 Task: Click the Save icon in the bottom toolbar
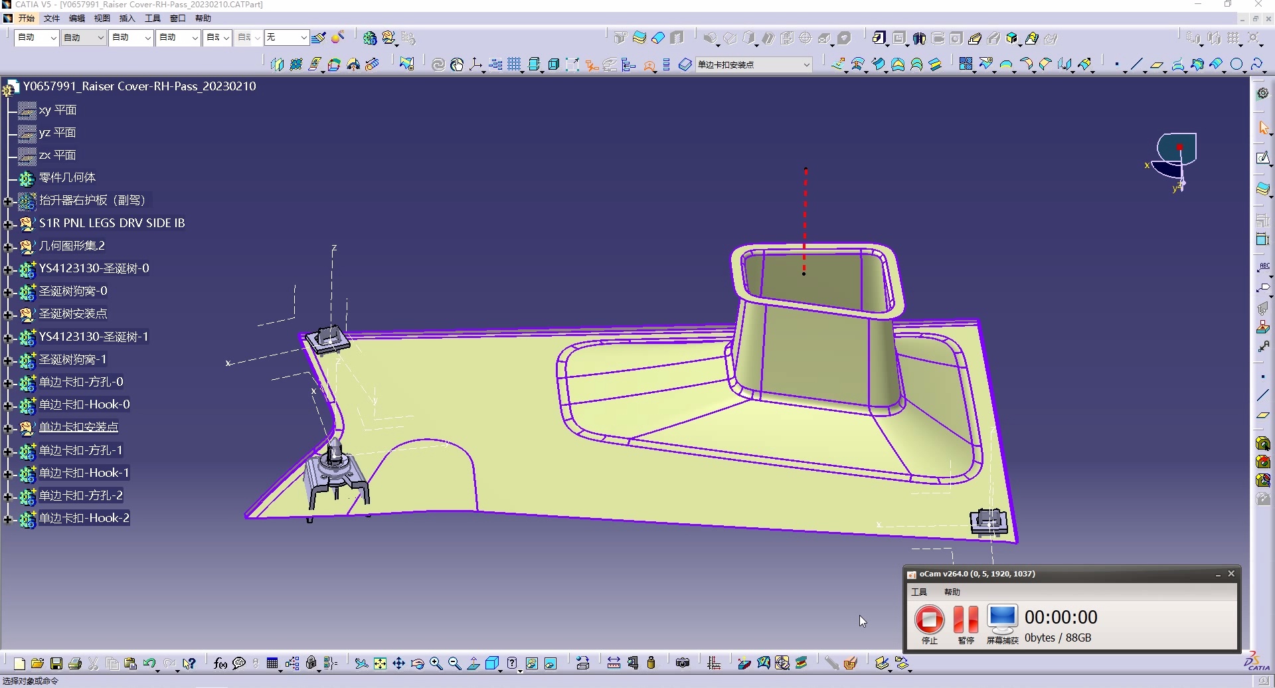56,663
